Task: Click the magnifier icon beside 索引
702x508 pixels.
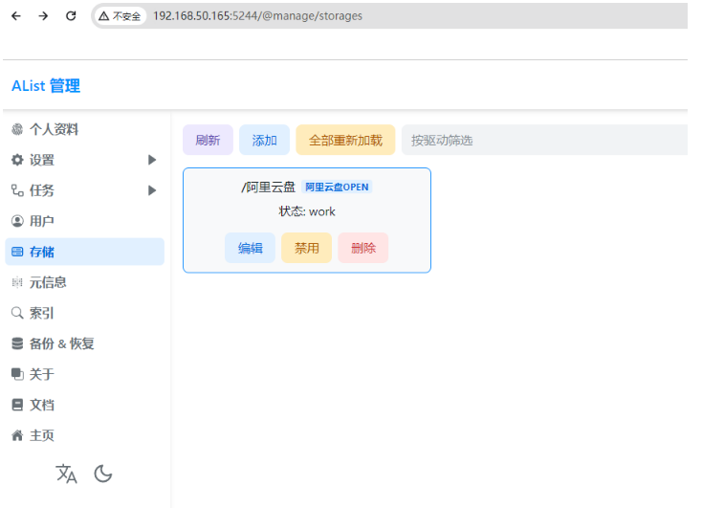Action: click(17, 313)
